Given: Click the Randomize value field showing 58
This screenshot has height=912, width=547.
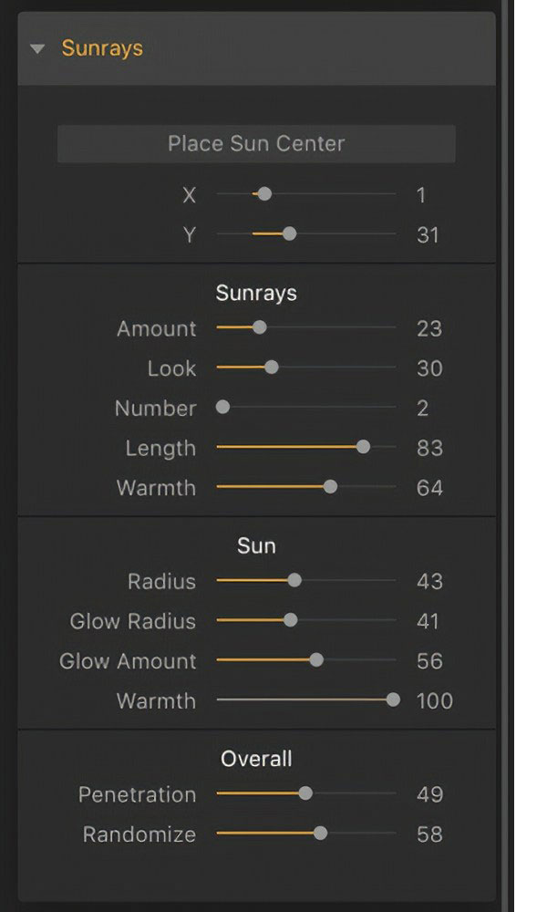Looking at the screenshot, I should pos(429,834).
